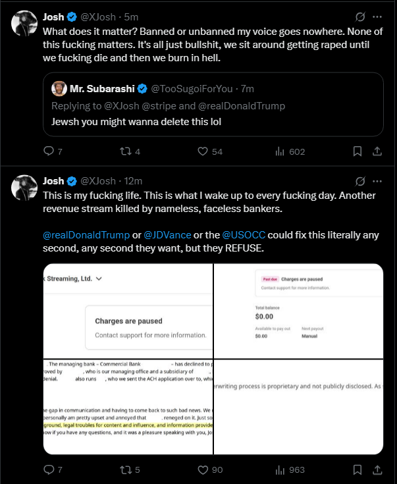Share the bottom Josh tweet
The height and width of the screenshot is (484, 397).
[377, 470]
